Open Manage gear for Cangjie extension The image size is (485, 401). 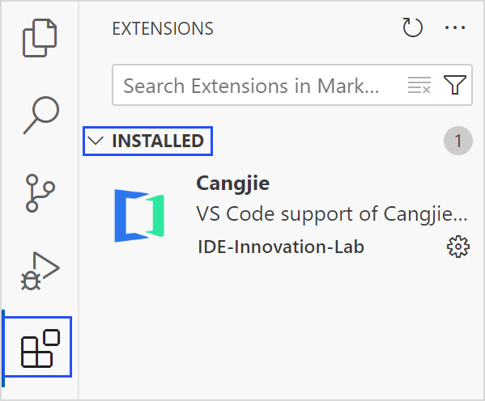(458, 247)
